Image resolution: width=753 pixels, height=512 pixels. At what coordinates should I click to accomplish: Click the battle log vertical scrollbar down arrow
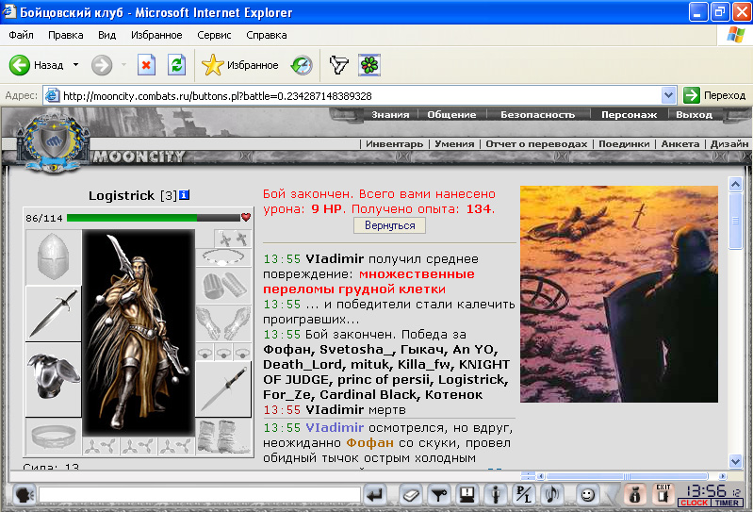tap(735, 462)
